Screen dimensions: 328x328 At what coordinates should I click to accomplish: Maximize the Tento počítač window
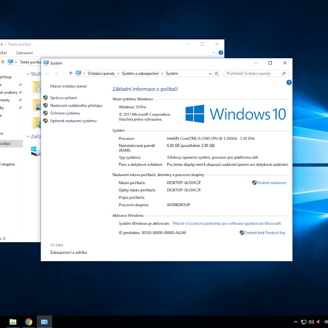coord(202,44)
